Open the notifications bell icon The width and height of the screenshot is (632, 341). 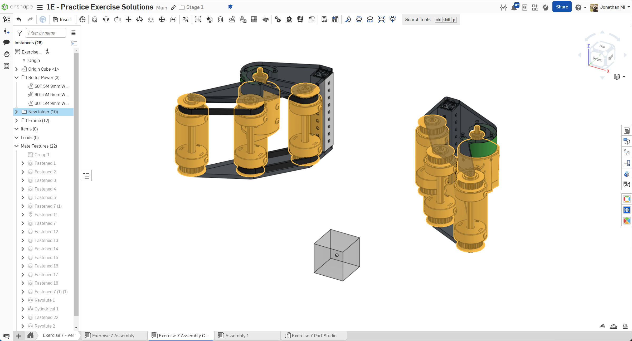coord(514,7)
